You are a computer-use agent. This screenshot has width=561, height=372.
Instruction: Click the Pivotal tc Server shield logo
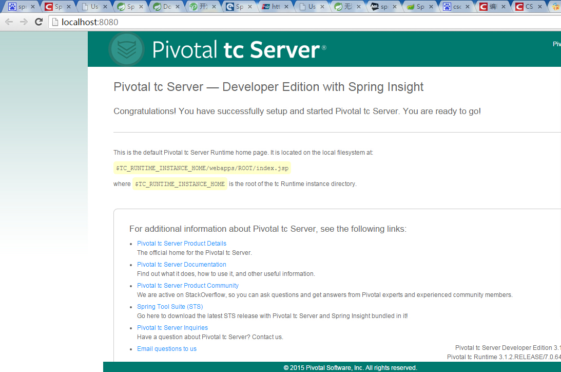click(x=126, y=49)
